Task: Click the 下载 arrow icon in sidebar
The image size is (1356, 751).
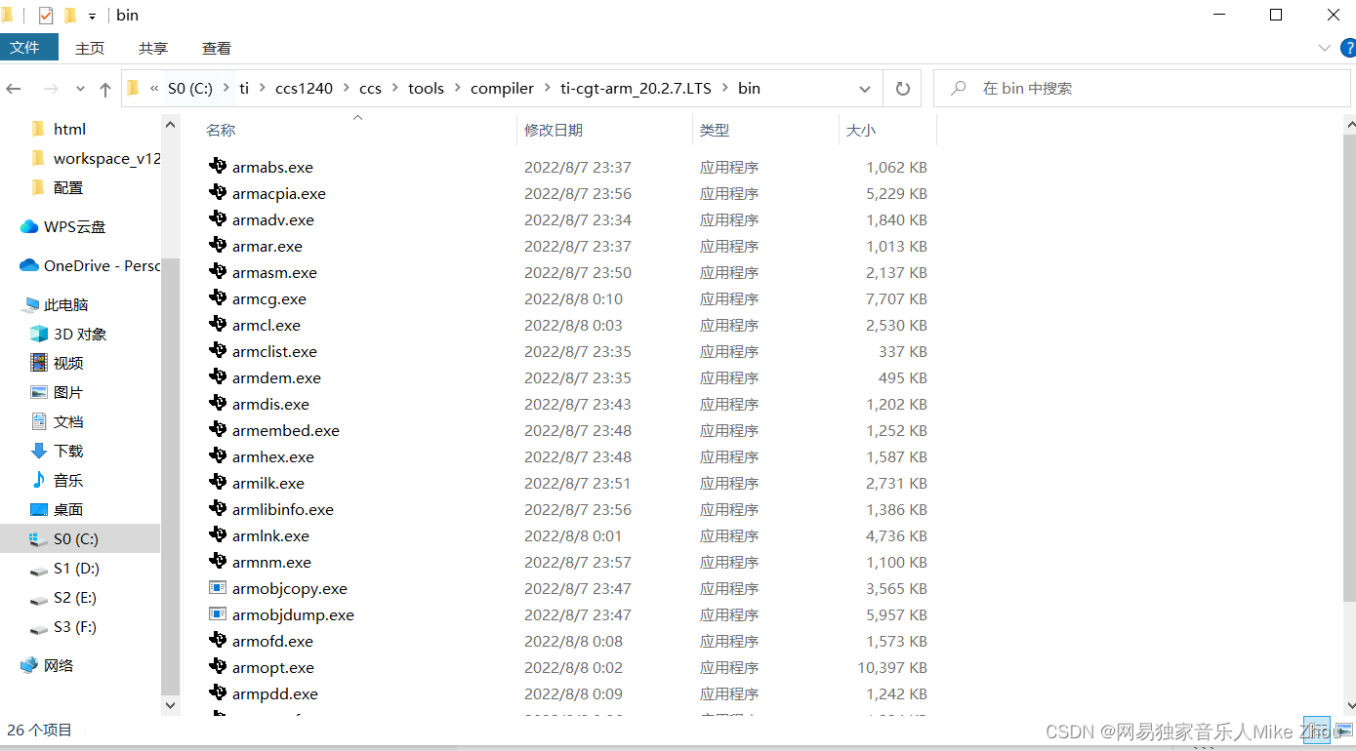Action: (x=39, y=451)
